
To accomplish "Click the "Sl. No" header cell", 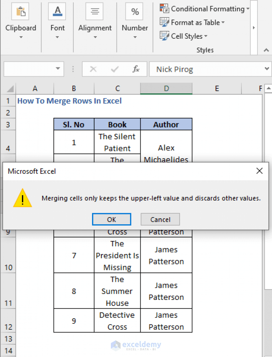I will click(74, 124).
